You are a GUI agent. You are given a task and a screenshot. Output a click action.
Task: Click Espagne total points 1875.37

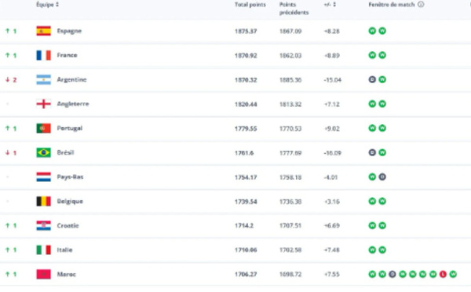pos(246,31)
